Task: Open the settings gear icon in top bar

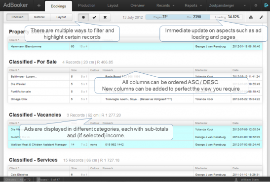Action: (256, 5)
